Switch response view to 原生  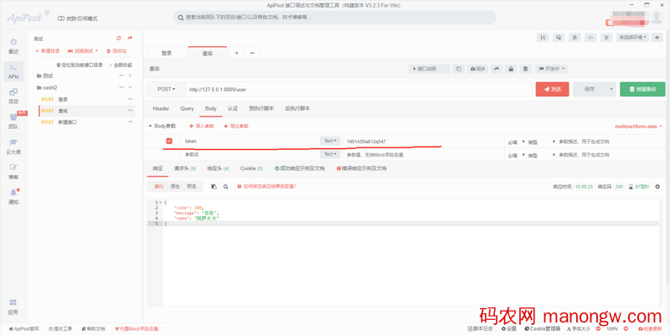pyautogui.click(x=175, y=187)
